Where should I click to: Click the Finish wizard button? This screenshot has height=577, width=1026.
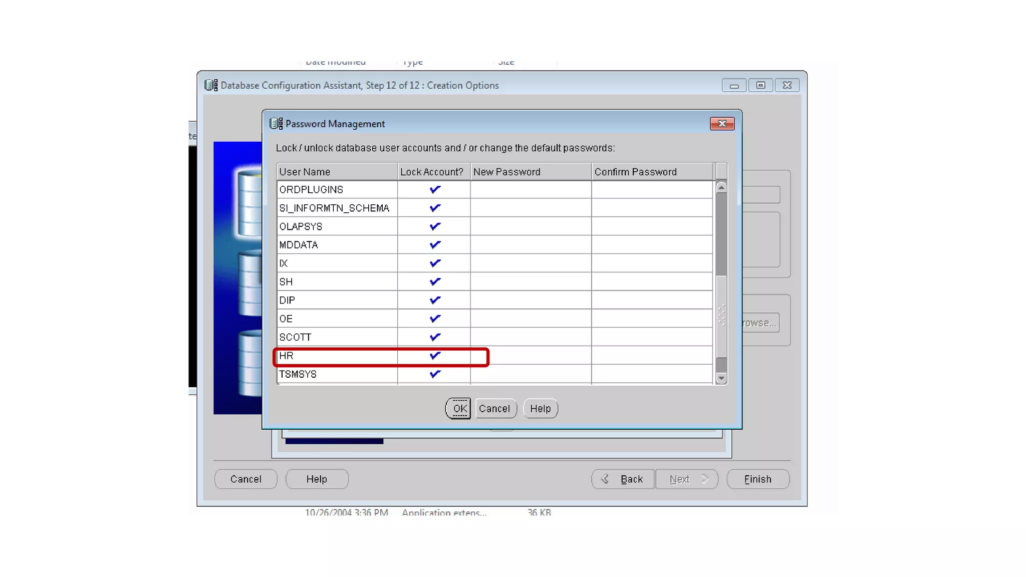point(757,479)
